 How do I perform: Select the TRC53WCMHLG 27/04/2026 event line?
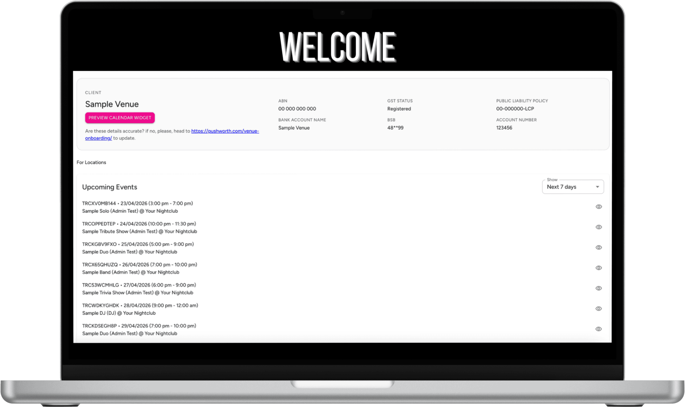tap(139, 285)
